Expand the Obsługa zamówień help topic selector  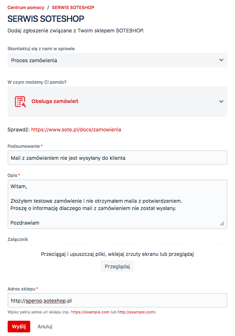click(x=117, y=102)
